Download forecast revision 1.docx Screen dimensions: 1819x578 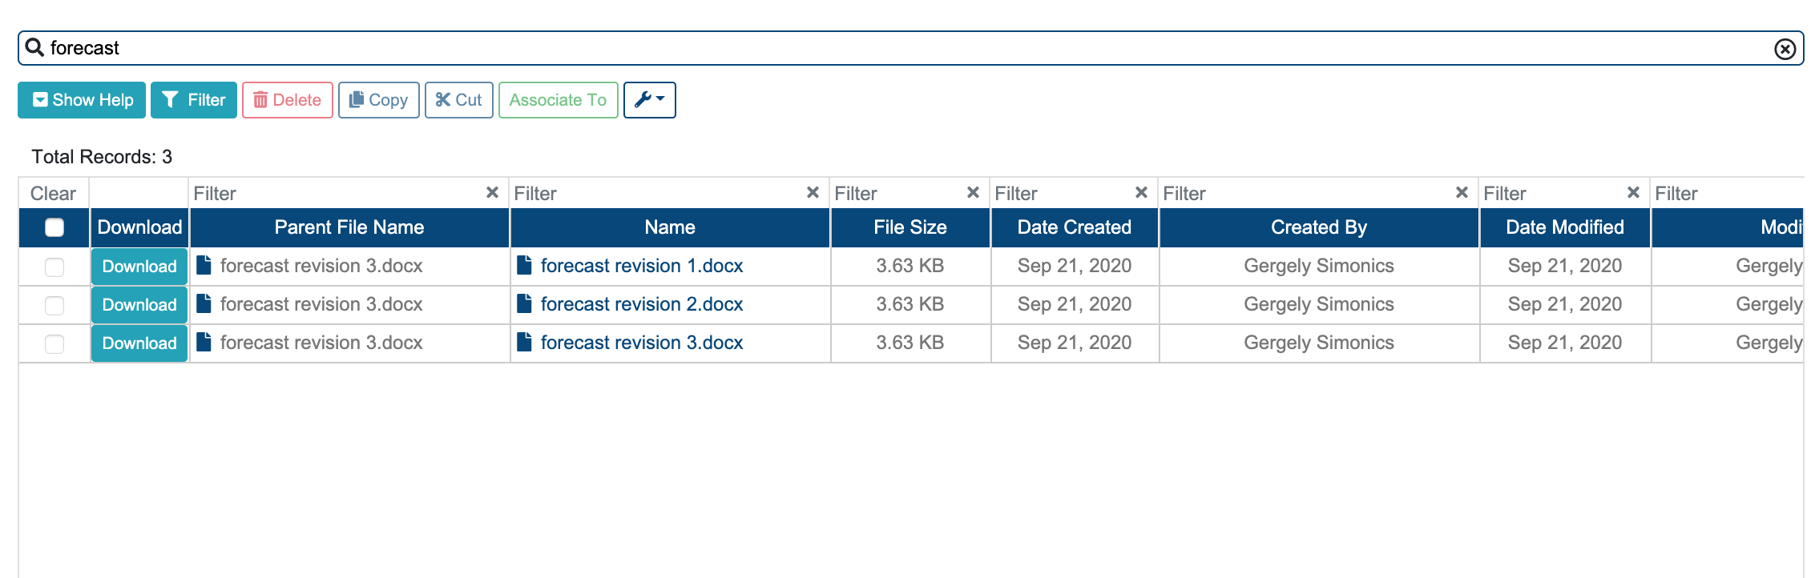[x=139, y=267]
